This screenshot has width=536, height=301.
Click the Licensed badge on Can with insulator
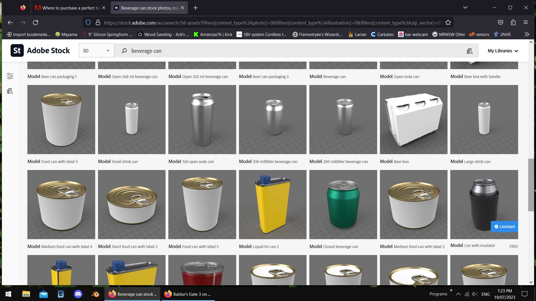(x=504, y=227)
